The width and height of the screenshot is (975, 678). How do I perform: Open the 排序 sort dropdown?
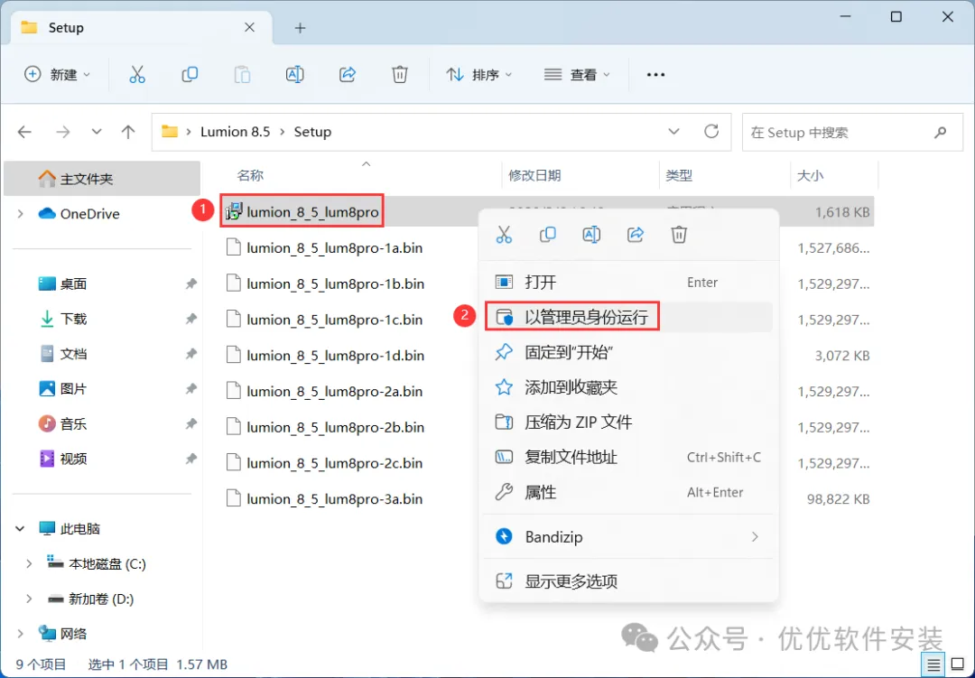point(478,75)
